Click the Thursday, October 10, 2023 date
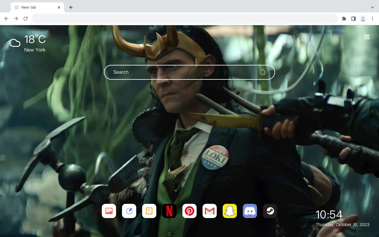 point(343,225)
